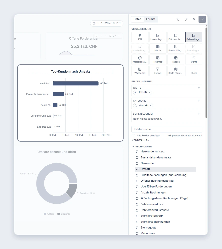Select the Mahnquote measure
Image resolution: width=222 pixels, height=249 pixels.
[x=165, y=233]
